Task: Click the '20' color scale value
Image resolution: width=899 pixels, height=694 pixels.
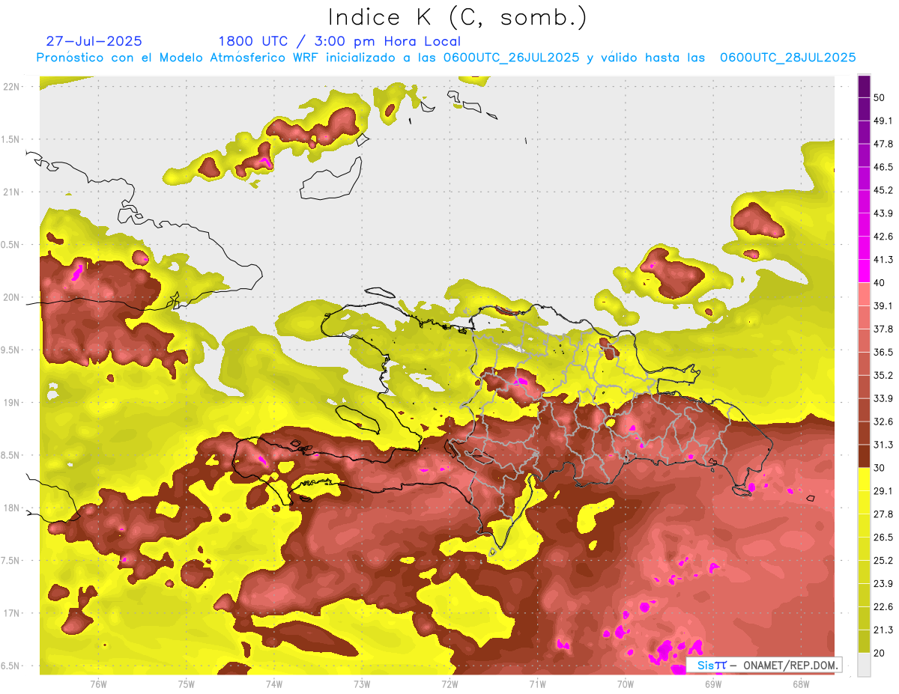Action: pos(880,653)
